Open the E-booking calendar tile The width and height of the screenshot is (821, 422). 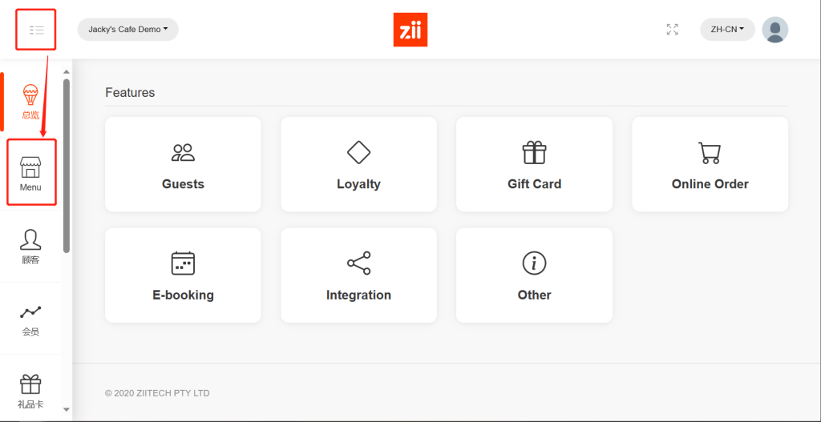tap(184, 275)
